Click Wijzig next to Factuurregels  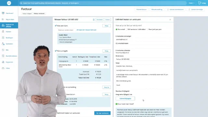[107, 51]
